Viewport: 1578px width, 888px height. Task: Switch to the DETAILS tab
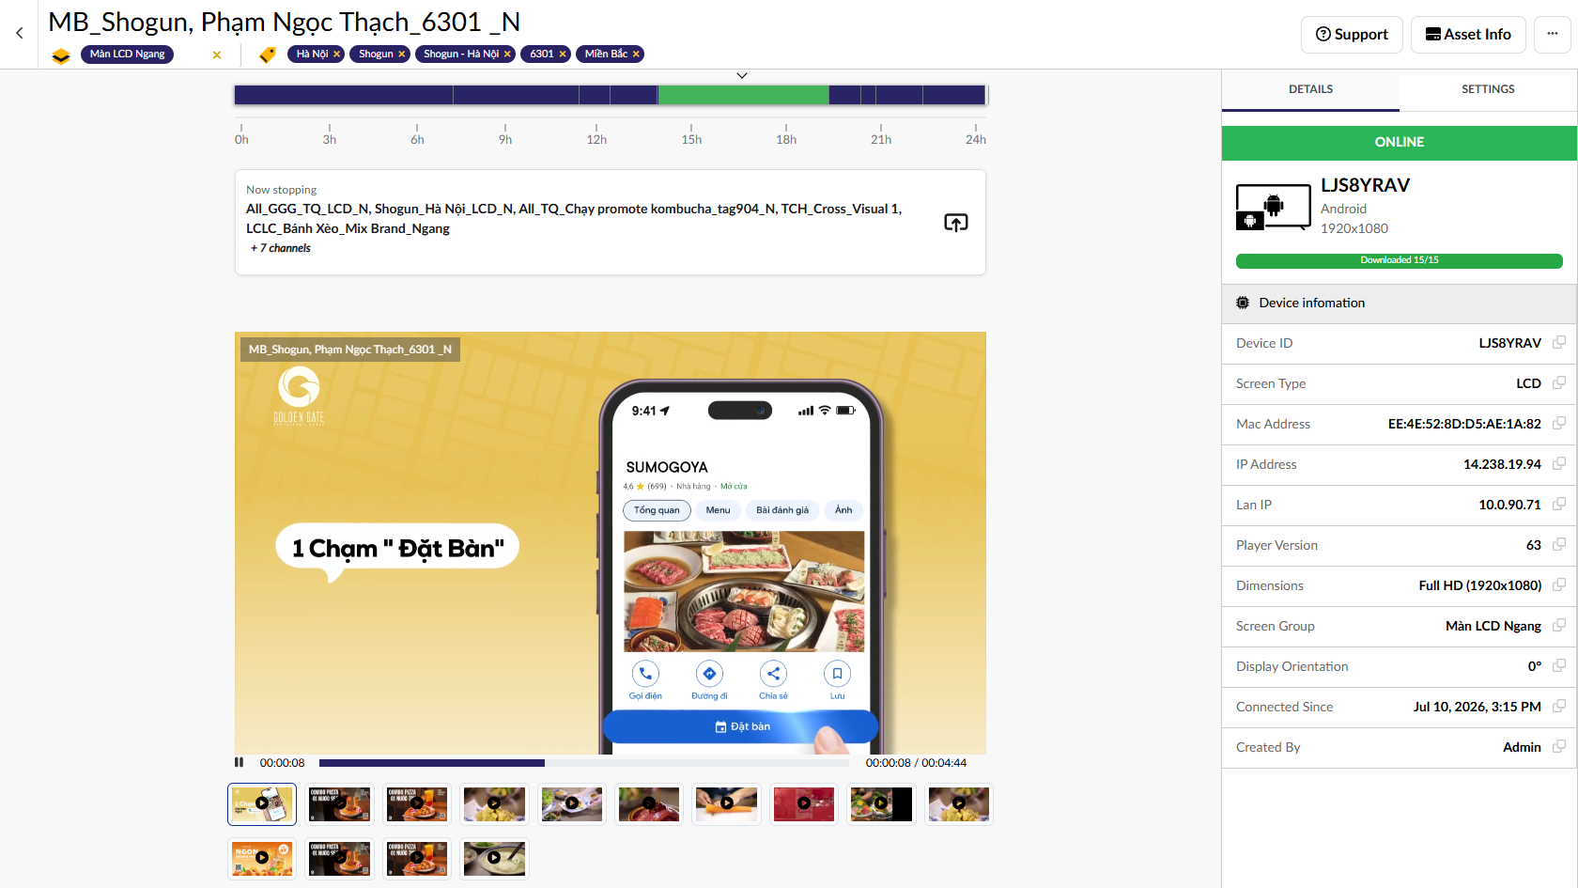1310,89
